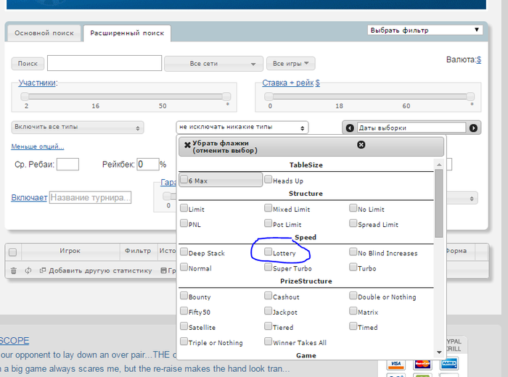Open the Выбрать фильтр dropdown

(x=425, y=30)
